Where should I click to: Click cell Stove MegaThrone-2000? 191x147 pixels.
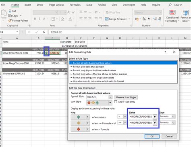17,63
